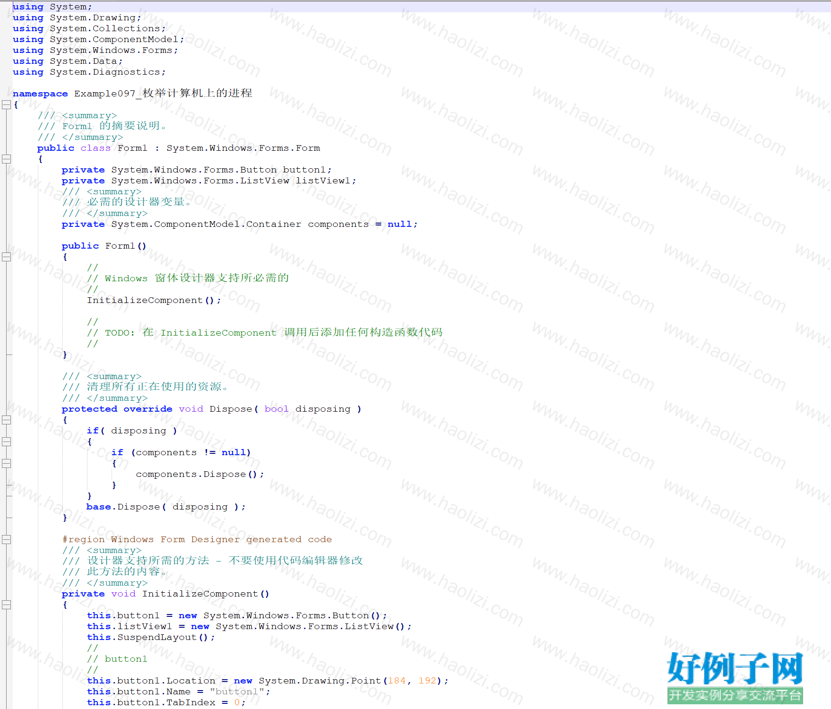The height and width of the screenshot is (709, 831).
Task: Collapse the Windows Form Designer generated code region
Action: click(6, 539)
